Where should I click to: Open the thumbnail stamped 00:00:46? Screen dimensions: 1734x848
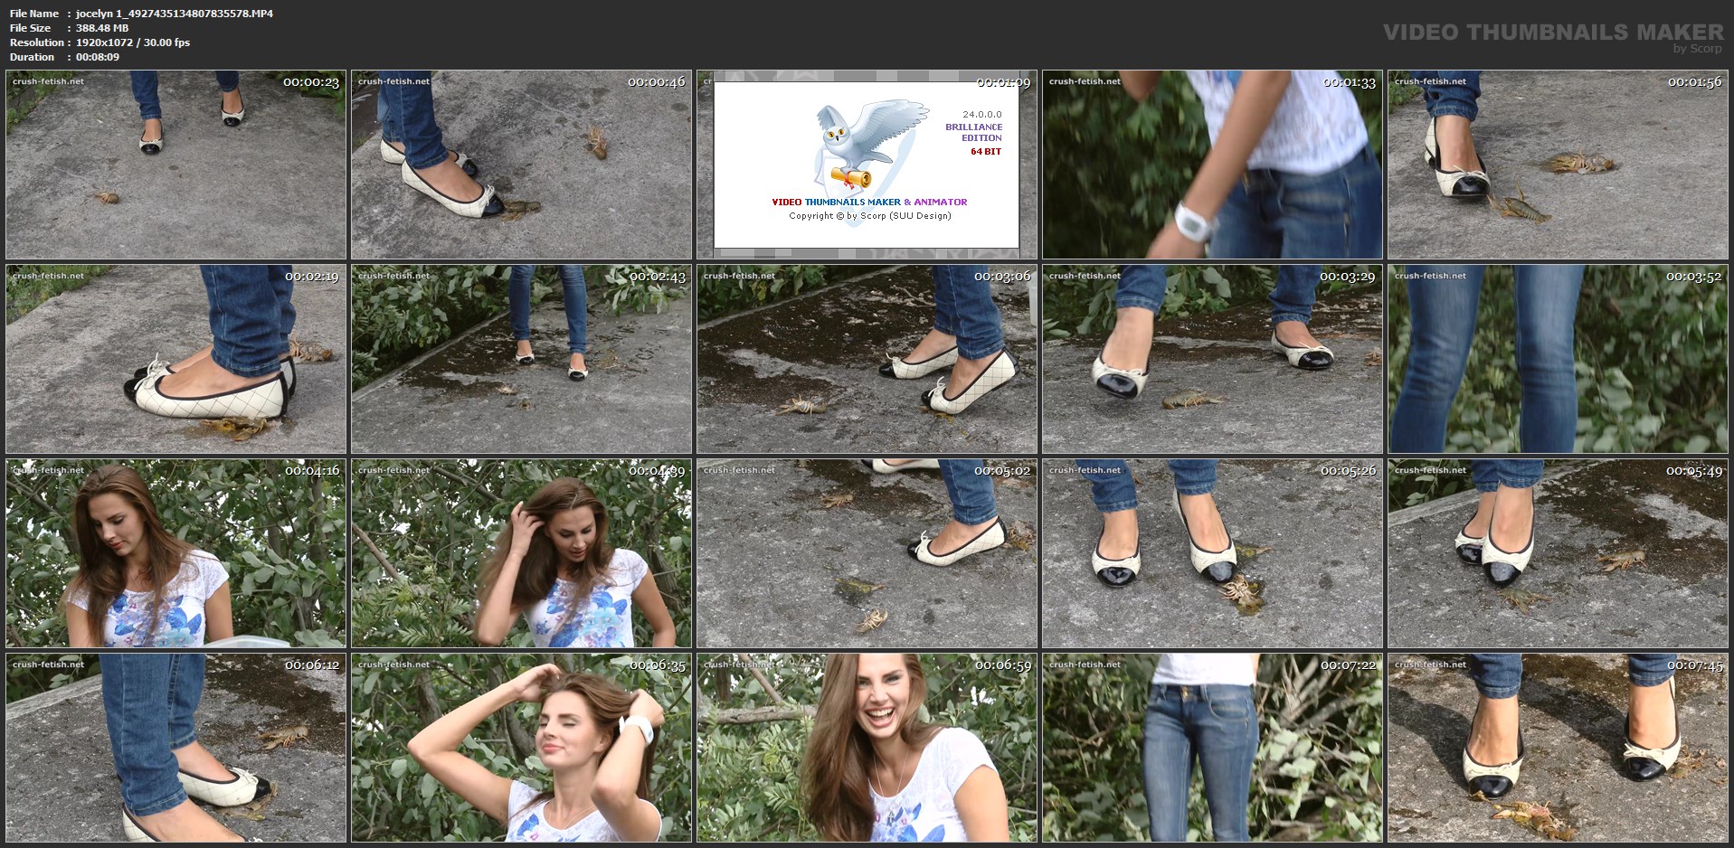pyautogui.click(x=521, y=165)
